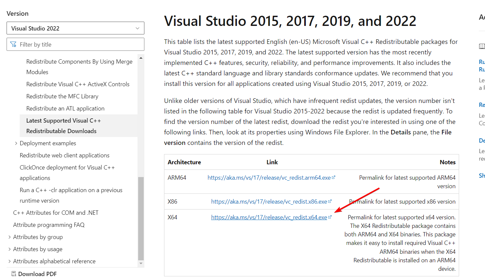Open the vc_redist.x64.exe download link
485x279 pixels.
(x=269, y=217)
